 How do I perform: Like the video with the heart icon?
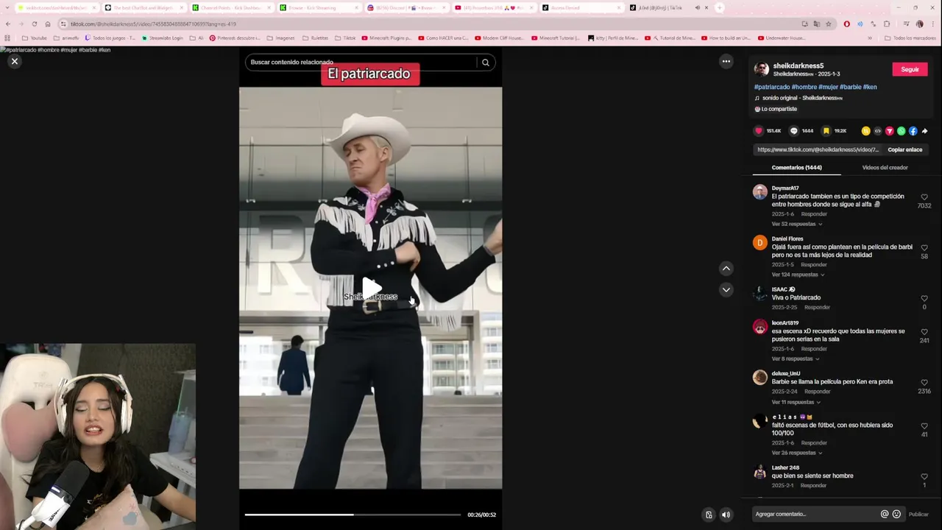pyautogui.click(x=759, y=131)
